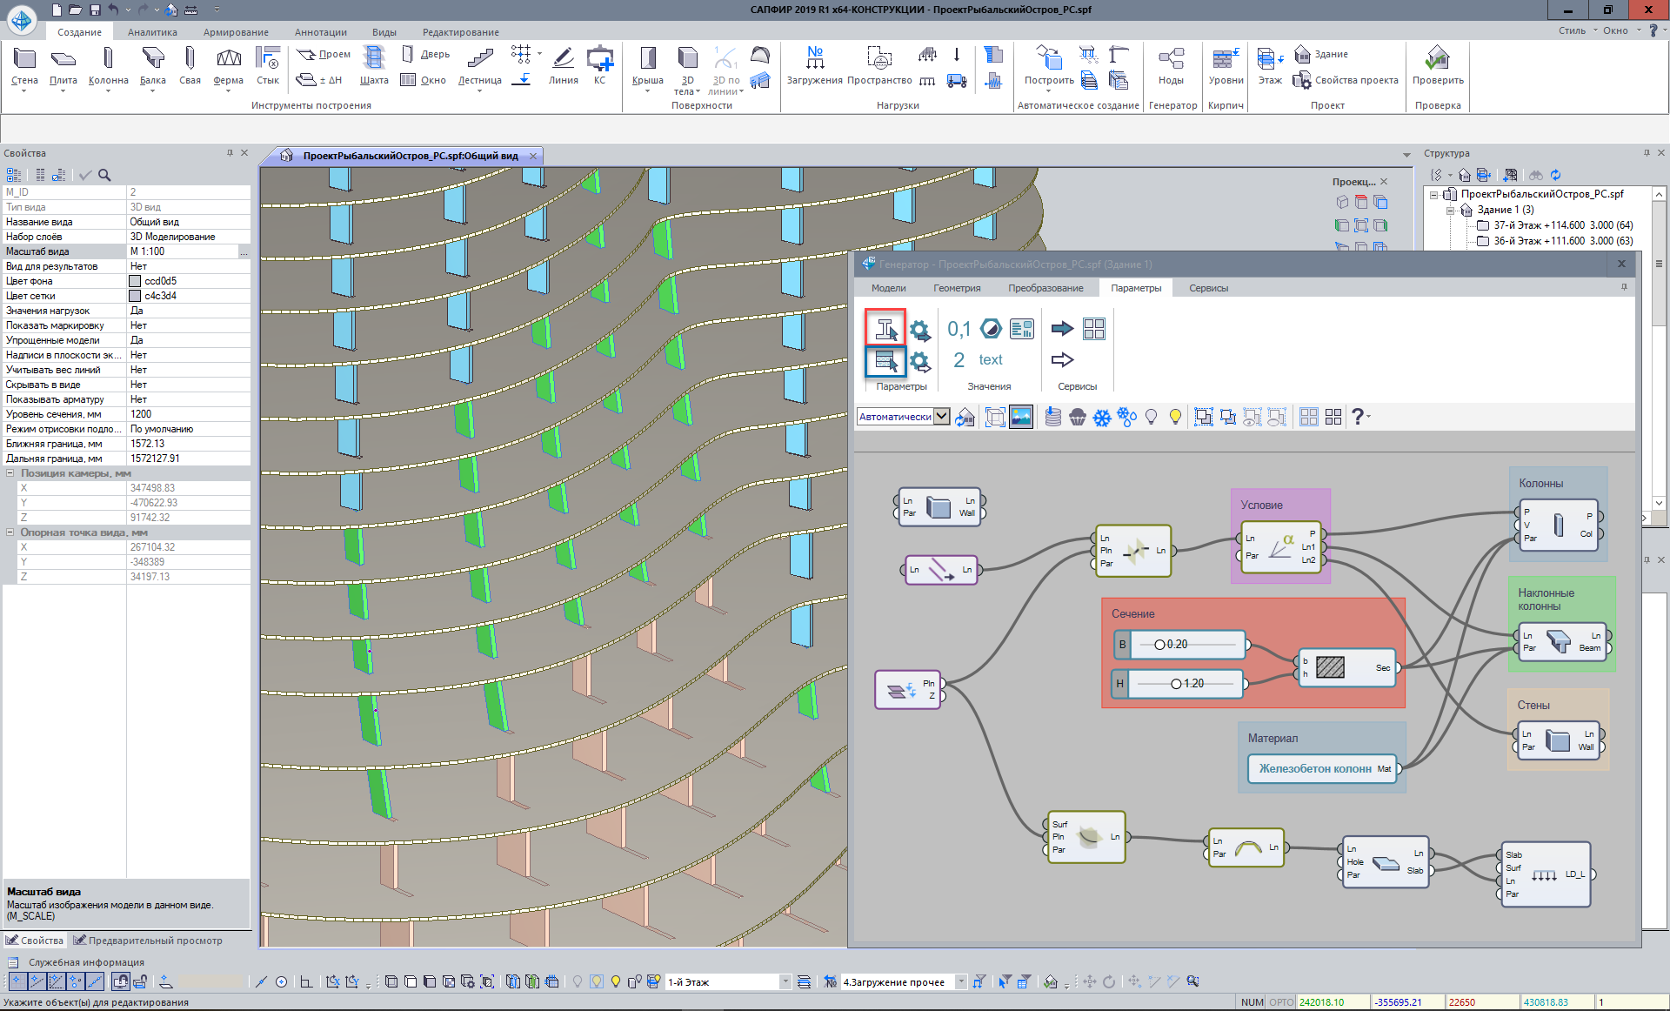Collapse the Здание 1 tree node
This screenshot has height=1011, width=1670.
click(1451, 210)
